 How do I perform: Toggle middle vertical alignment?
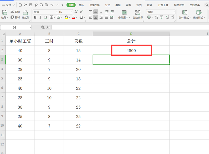click(x=96, y=12)
